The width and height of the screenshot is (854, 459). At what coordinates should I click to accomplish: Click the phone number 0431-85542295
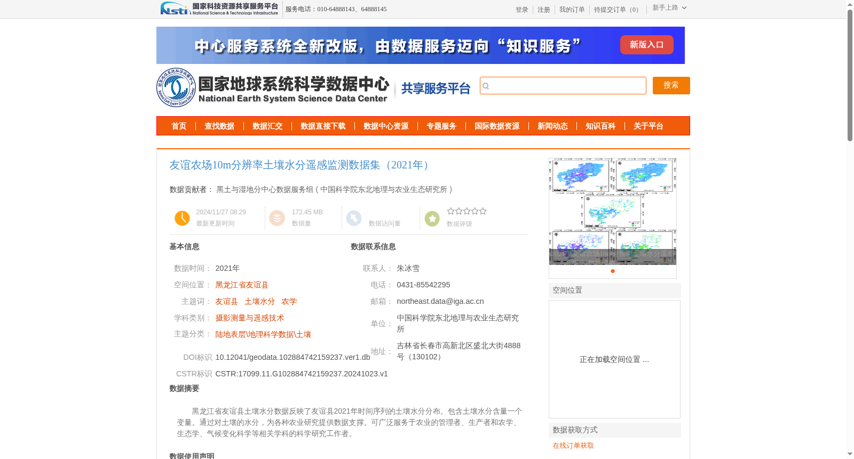coord(423,285)
